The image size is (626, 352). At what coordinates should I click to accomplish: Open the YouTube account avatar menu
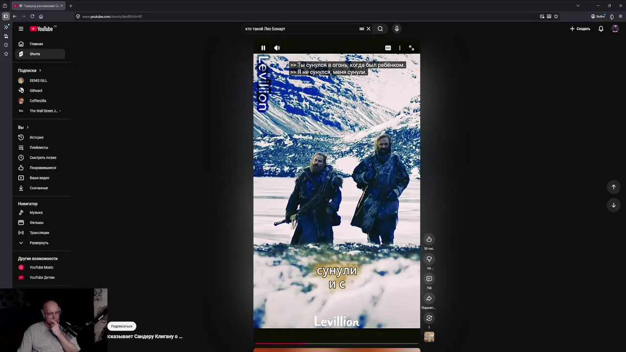tap(615, 29)
